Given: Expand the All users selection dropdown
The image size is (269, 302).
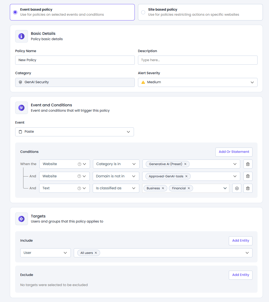Looking at the screenshot, I should coord(247,253).
